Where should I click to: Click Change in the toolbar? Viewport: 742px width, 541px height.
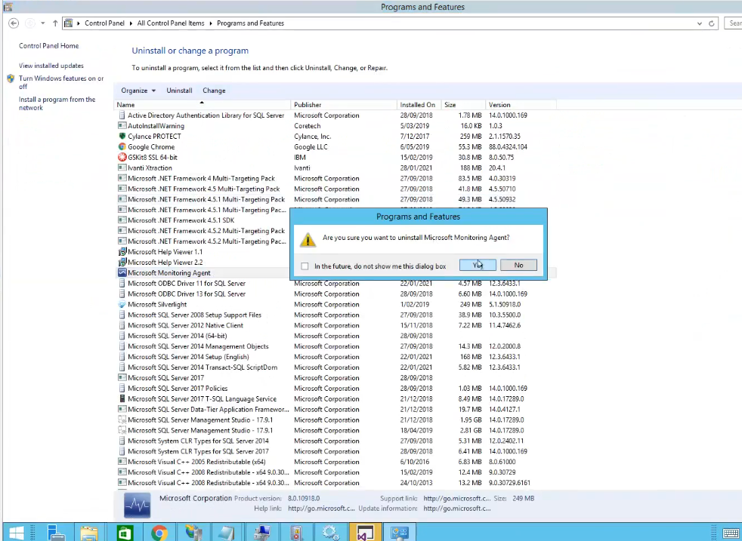pos(214,91)
